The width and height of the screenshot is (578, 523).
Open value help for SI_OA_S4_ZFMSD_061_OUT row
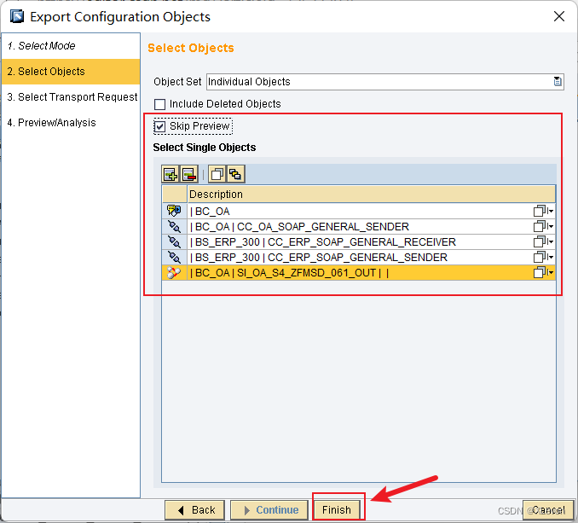click(543, 272)
